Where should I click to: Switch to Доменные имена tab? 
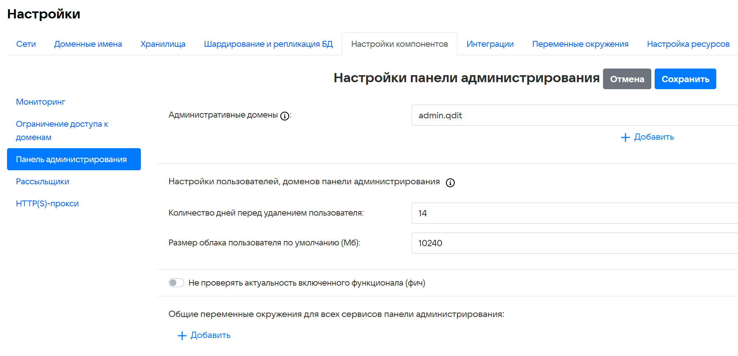(88, 44)
